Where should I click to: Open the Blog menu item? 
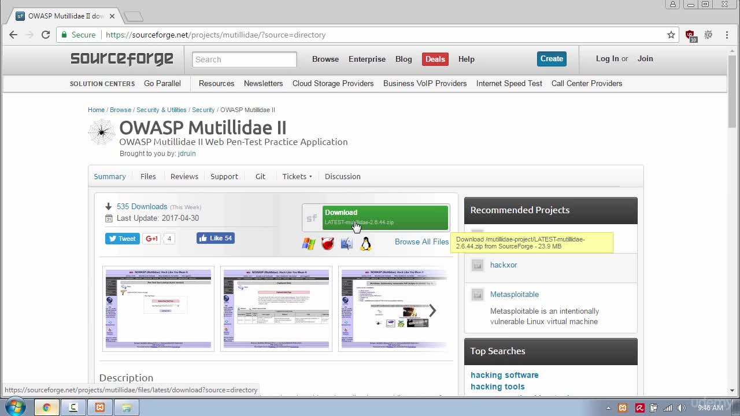404,59
